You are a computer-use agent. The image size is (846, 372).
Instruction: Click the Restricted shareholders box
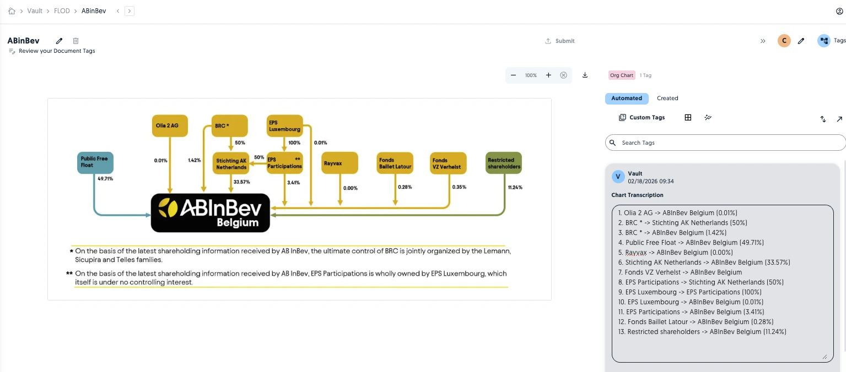(504, 163)
